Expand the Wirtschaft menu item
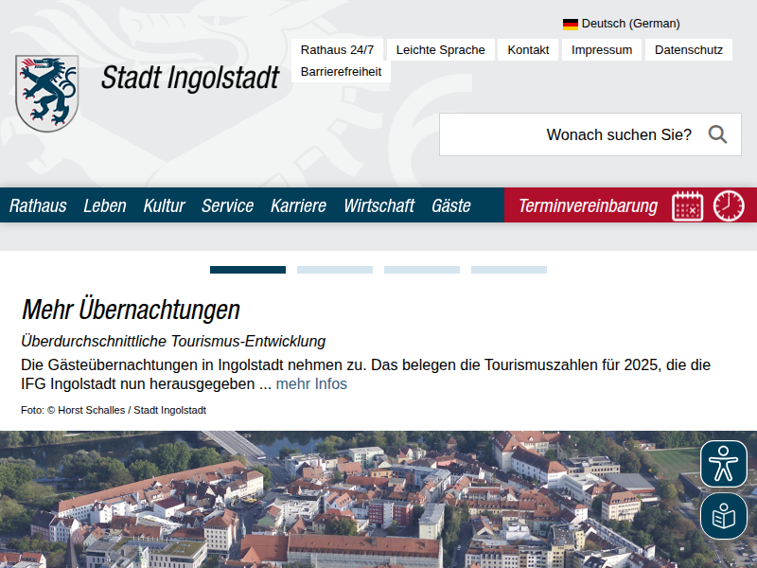The image size is (757, 568). pos(378,205)
